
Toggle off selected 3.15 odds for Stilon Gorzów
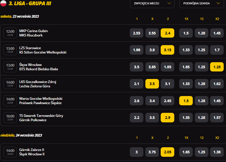tap(168, 50)
